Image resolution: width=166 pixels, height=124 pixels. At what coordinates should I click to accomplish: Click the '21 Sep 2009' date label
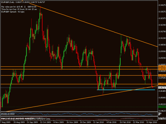pos(32,122)
